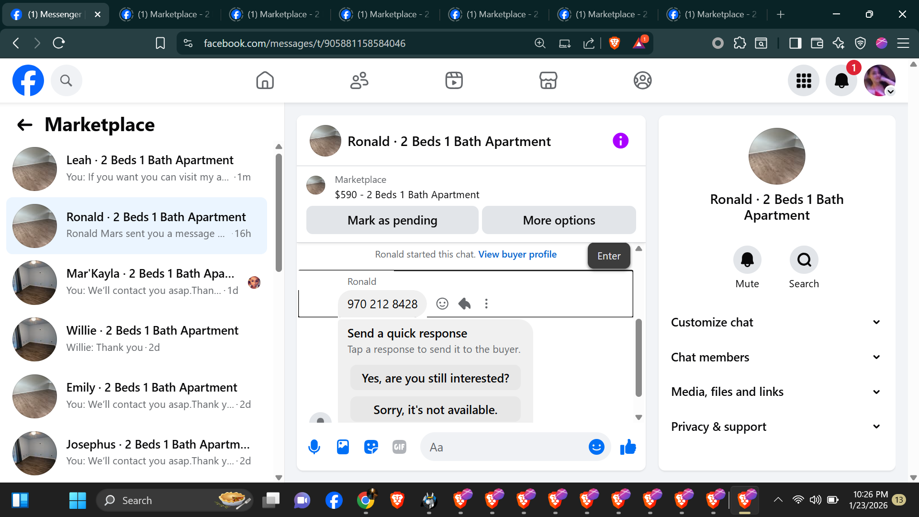This screenshot has height=517, width=919.
Task: Open conversation information purple icon
Action: pos(620,141)
